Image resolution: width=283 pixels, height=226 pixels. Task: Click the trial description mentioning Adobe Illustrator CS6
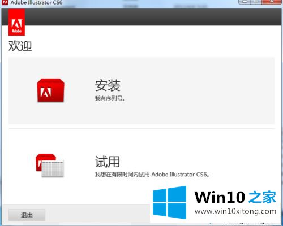click(152, 175)
